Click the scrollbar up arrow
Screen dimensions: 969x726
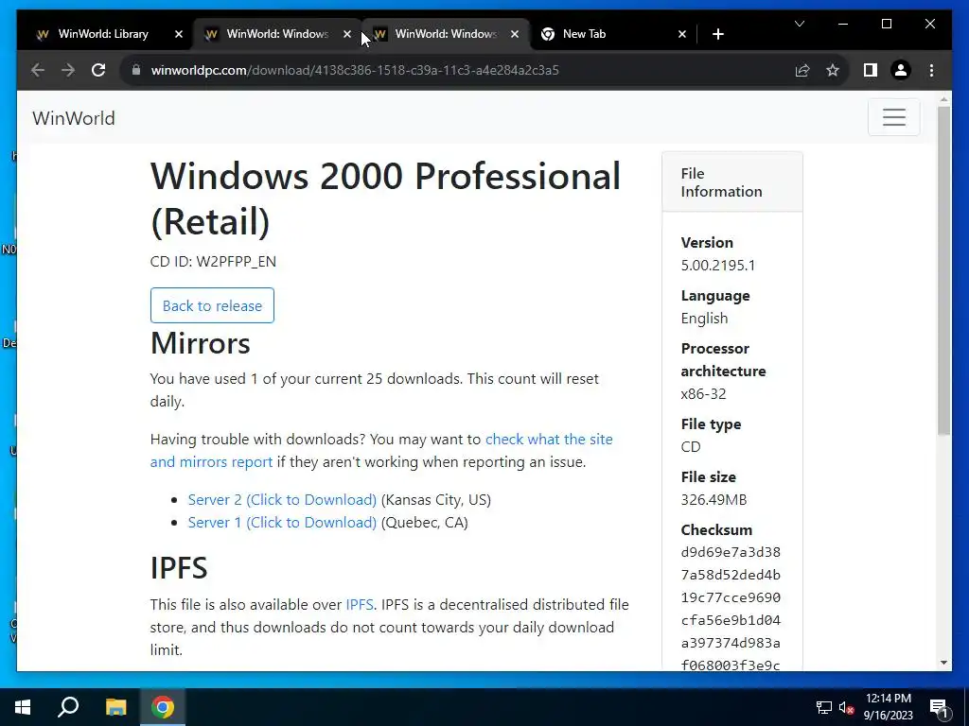[943, 98]
